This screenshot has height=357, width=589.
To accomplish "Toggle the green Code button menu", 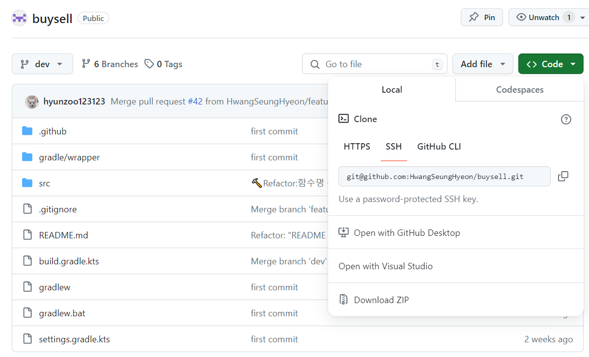I will [x=551, y=64].
